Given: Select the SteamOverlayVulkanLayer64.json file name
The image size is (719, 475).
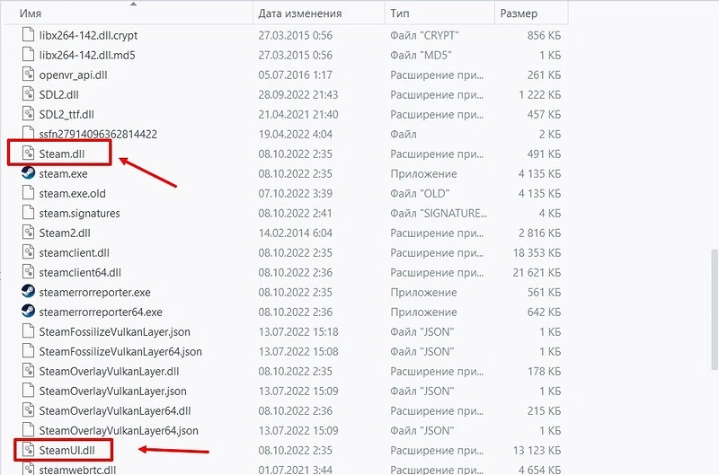Looking at the screenshot, I should pyautogui.click(x=119, y=431).
